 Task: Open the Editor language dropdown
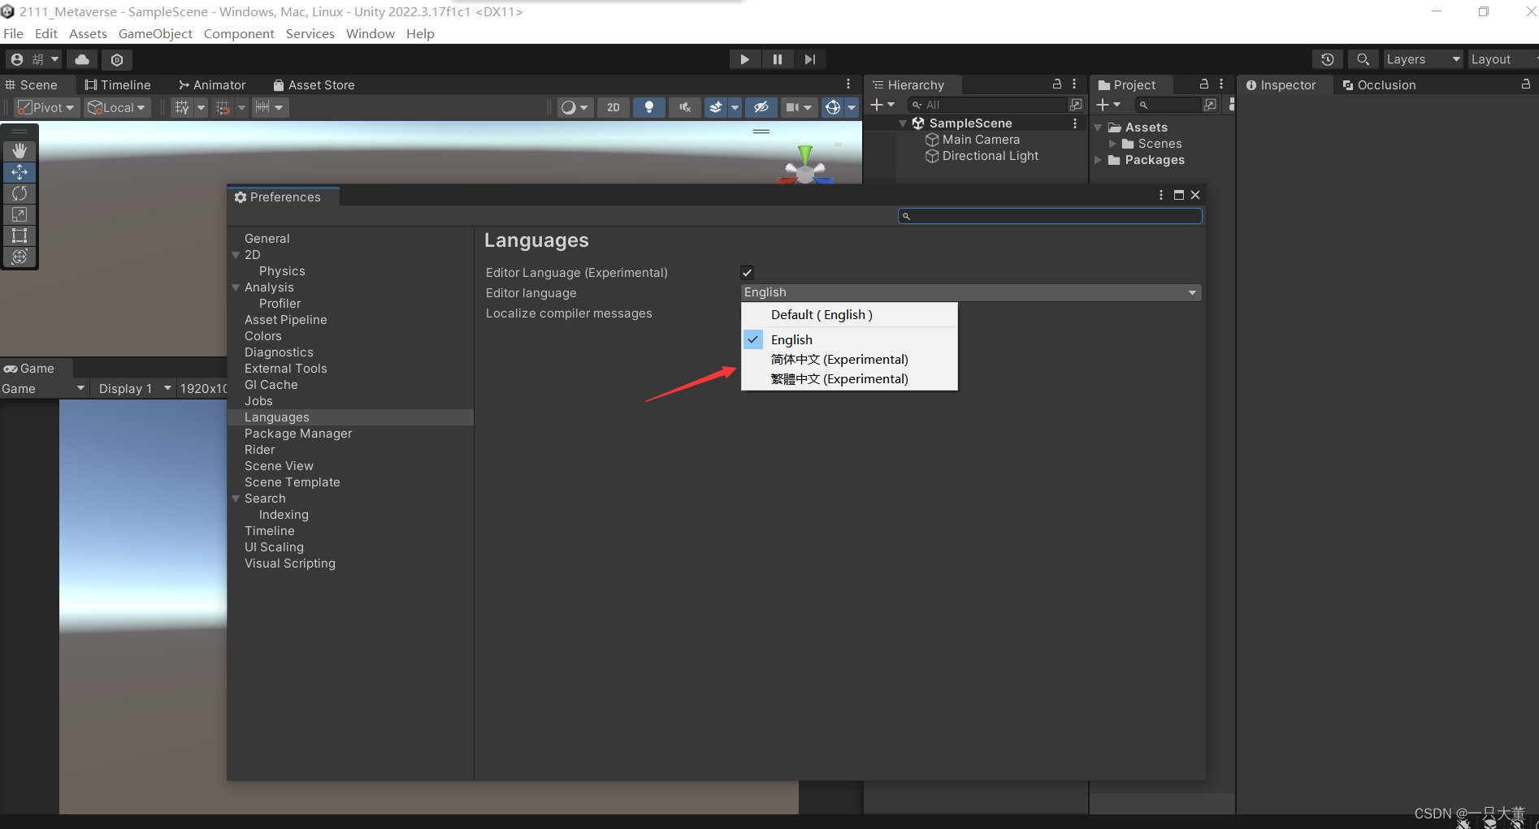(971, 292)
